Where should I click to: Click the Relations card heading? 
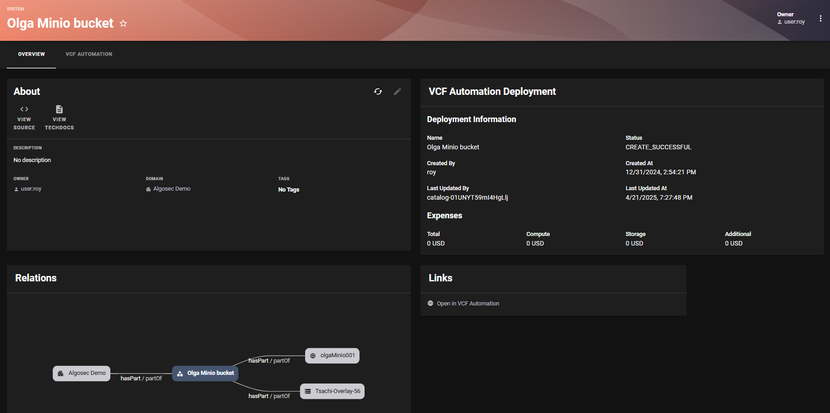click(36, 278)
